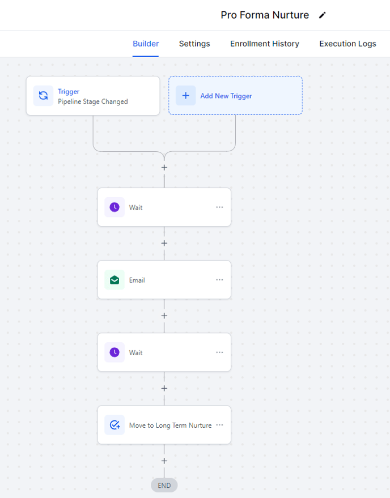Viewport: 390px width, 498px height.
Task: Open the Enrollment History tab
Action: coord(265,44)
